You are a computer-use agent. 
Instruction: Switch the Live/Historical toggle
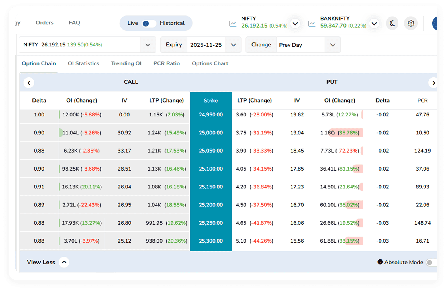(149, 23)
